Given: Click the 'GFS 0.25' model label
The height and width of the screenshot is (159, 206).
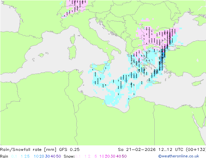Looking at the screenshot, I should (x=69, y=150).
